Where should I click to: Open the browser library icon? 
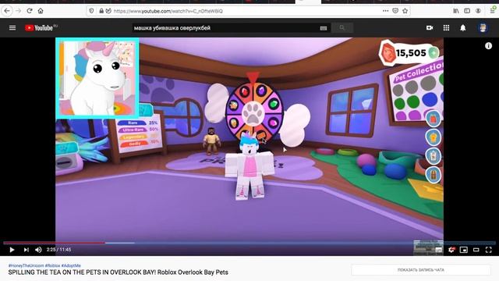pos(456,11)
